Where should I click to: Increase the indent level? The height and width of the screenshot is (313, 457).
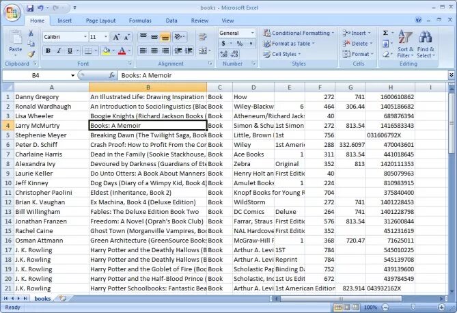189,51
